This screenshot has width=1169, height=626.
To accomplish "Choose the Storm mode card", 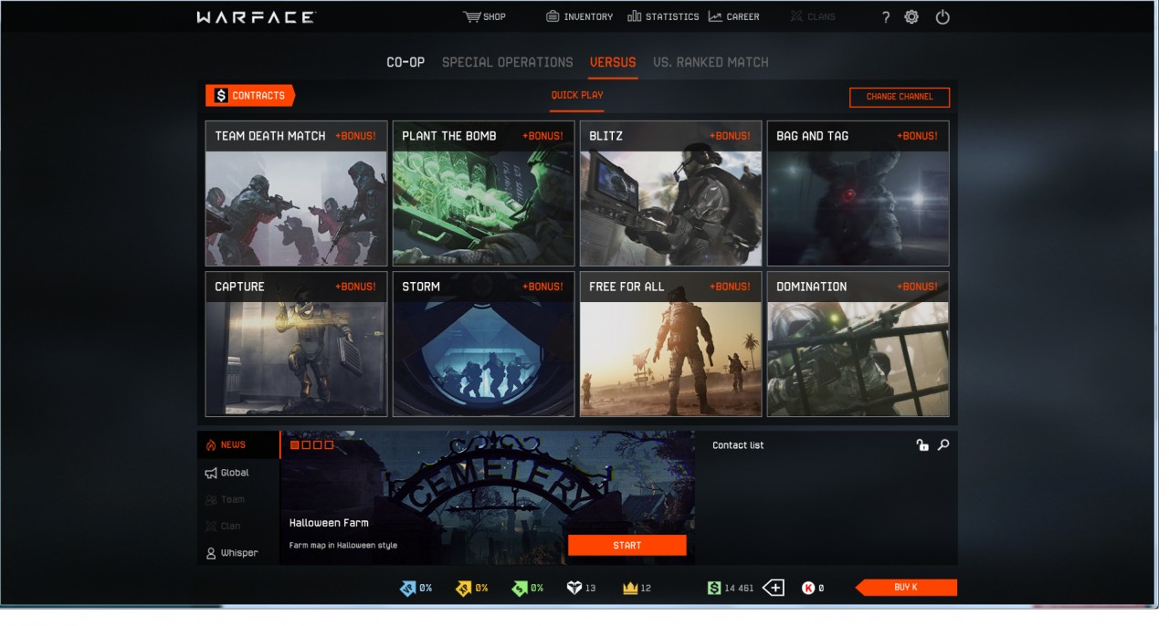I will (x=484, y=344).
